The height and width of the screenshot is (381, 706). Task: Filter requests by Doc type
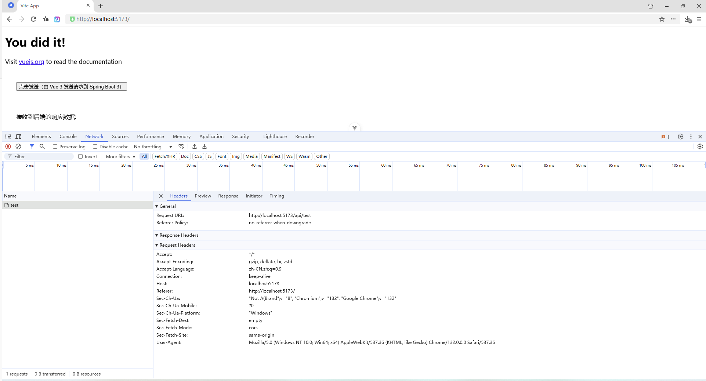click(185, 156)
